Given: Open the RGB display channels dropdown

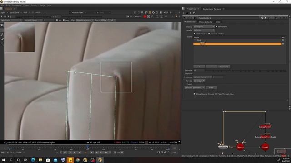Looking at the screenshot, I should (x=26, y=12).
